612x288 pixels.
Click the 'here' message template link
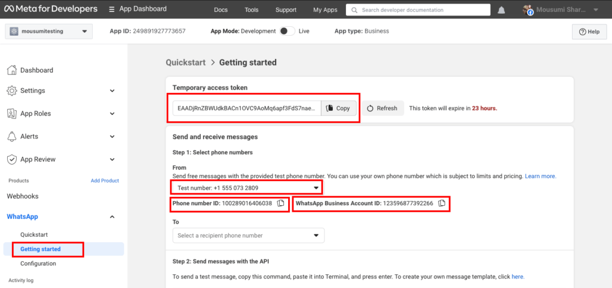(x=518, y=277)
